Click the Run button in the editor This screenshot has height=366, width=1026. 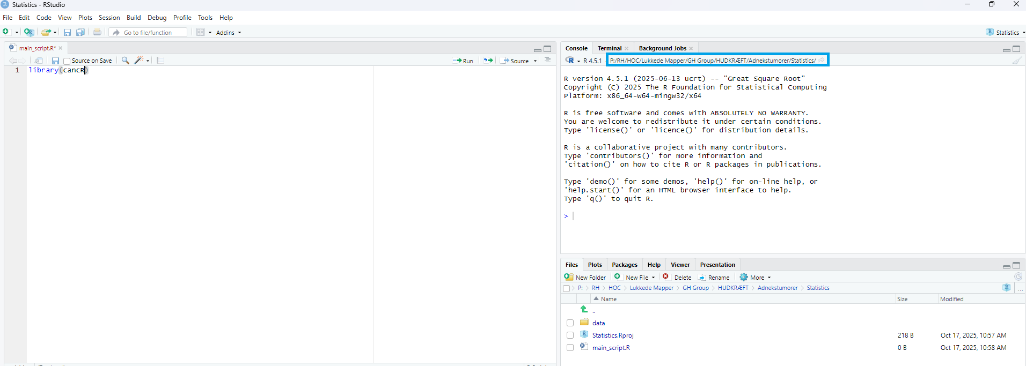[x=463, y=61]
